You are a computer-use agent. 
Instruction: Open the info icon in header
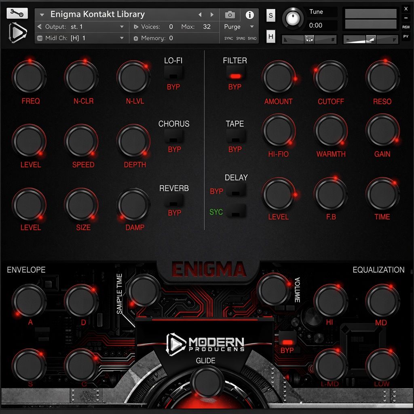pos(249,15)
